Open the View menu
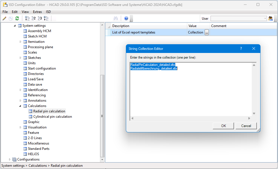The image size is (278, 169). click(25, 12)
